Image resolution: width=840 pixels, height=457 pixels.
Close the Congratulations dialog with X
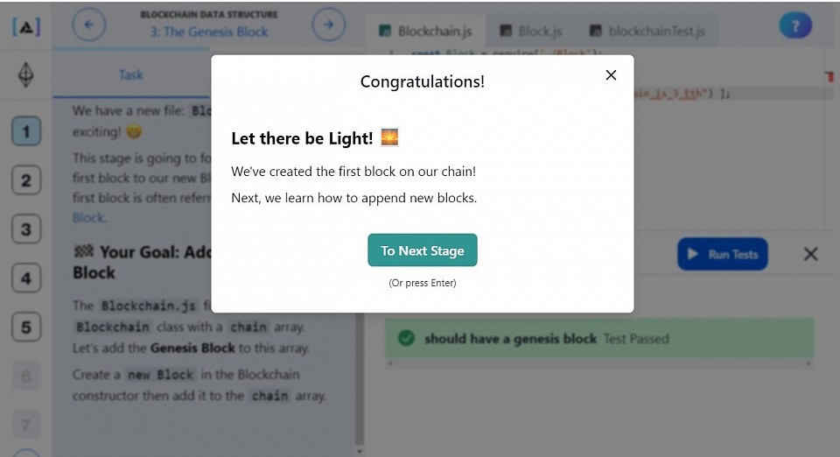[x=611, y=75]
